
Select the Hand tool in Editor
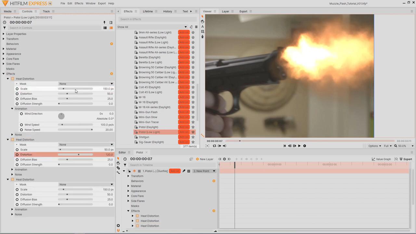(118, 163)
